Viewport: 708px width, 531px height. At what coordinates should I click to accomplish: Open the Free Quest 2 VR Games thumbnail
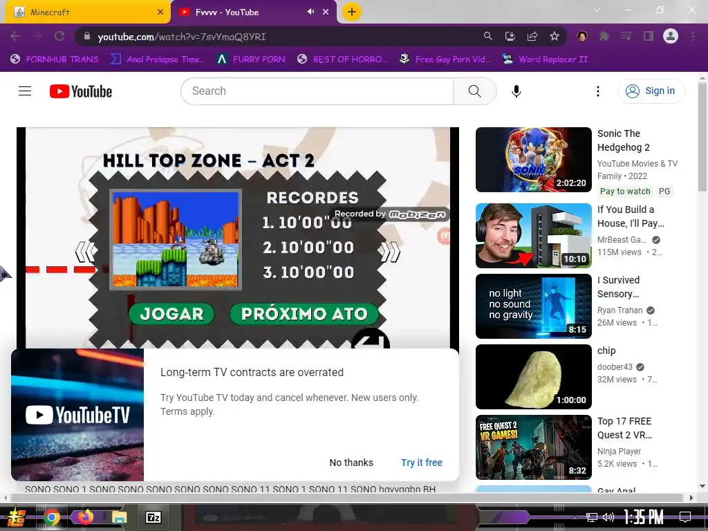click(533, 447)
